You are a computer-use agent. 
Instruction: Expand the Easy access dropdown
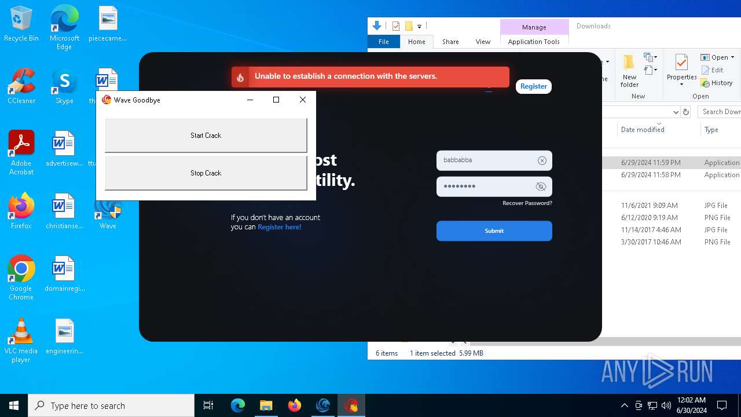[650, 70]
